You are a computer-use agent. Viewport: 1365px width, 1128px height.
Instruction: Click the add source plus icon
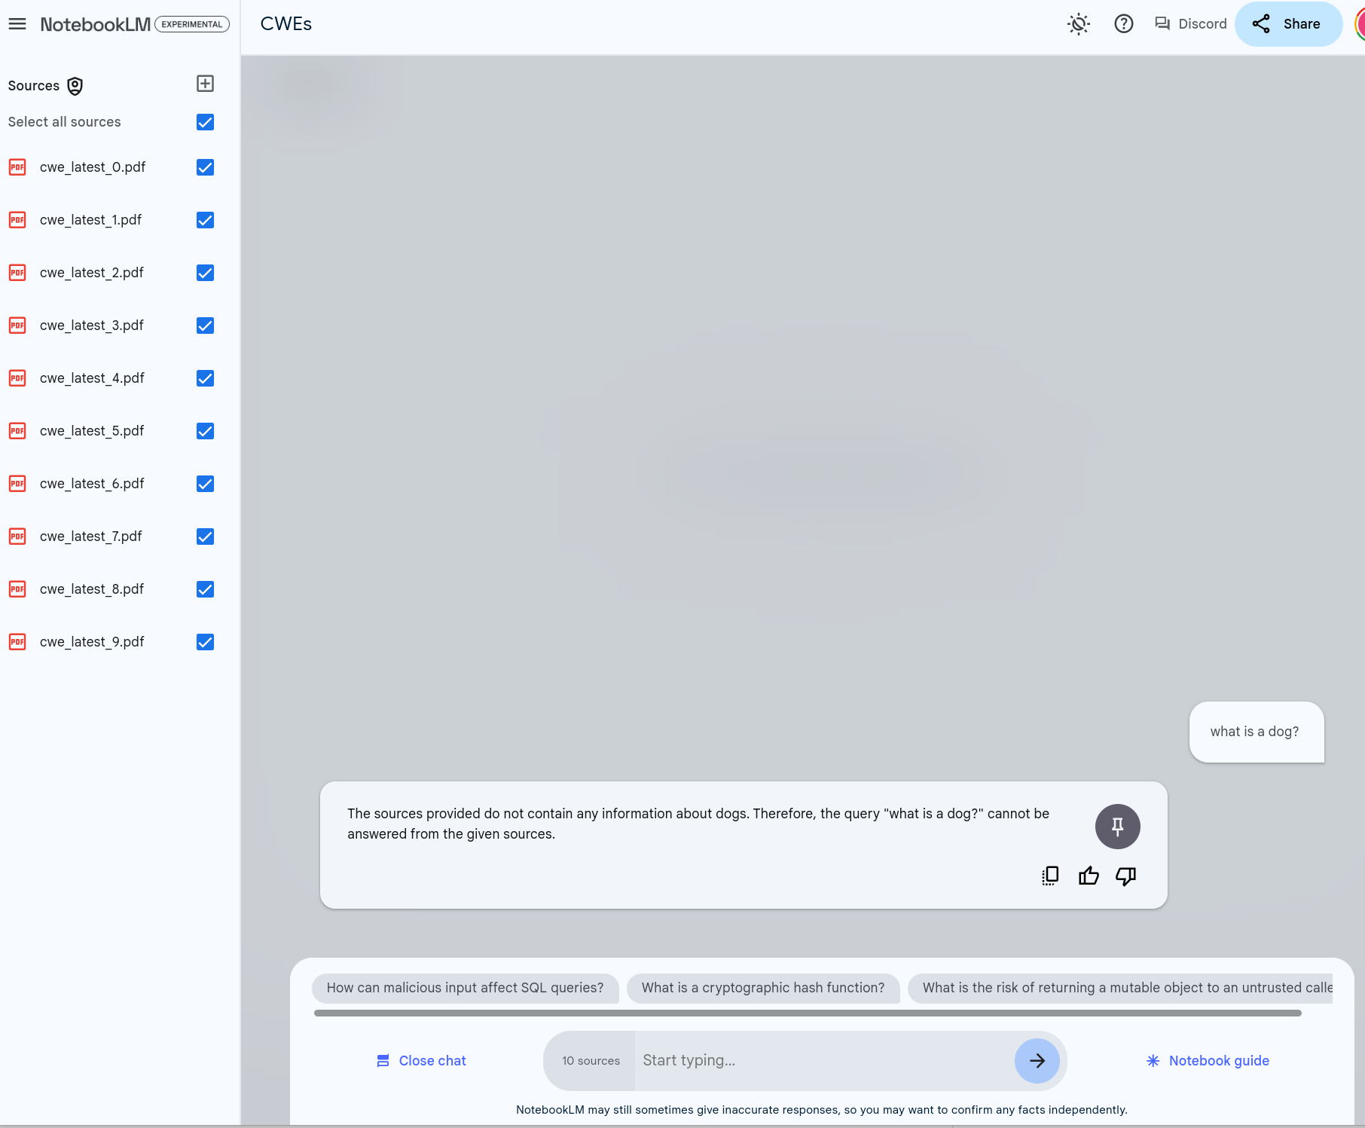tap(205, 84)
